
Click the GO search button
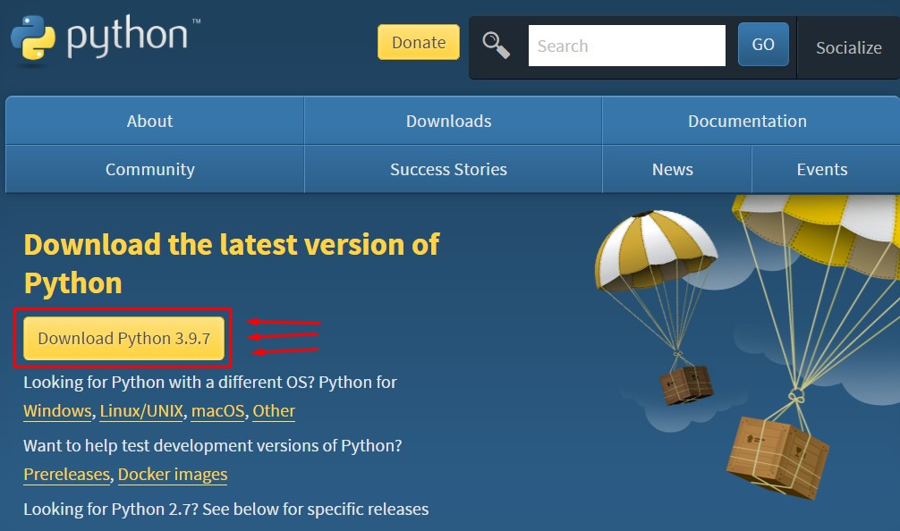pos(763,44)
